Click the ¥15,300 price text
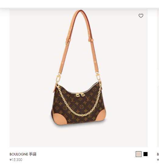The width and height of the screenshot is (159, 167). 16,160
